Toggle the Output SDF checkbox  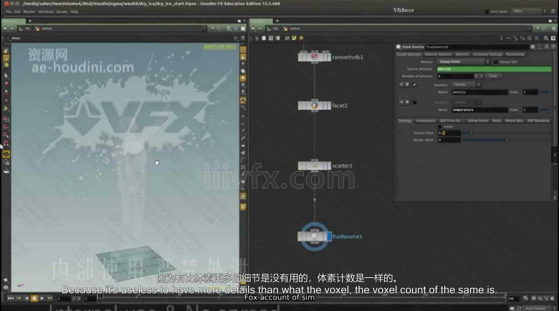point(496,62)
